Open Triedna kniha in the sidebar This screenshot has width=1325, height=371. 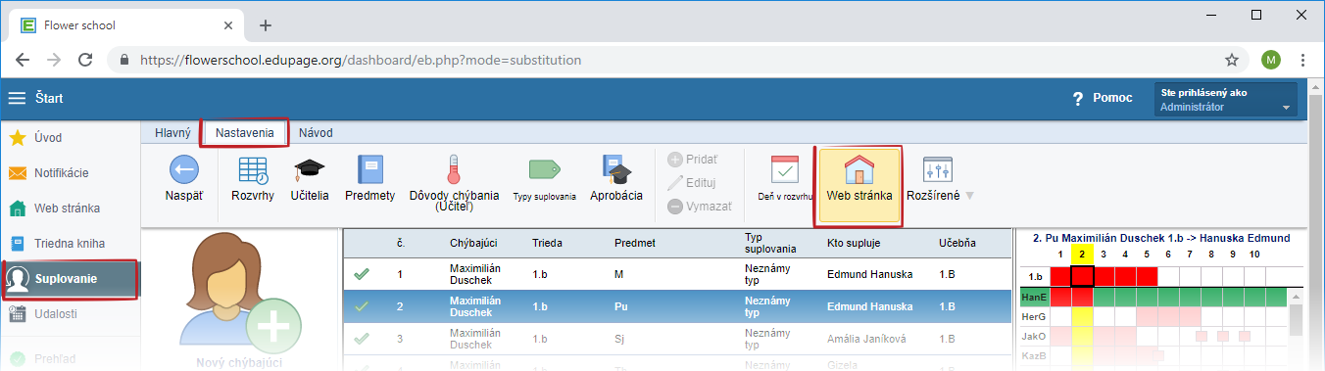pyautogui.click(x=70, y=243)
